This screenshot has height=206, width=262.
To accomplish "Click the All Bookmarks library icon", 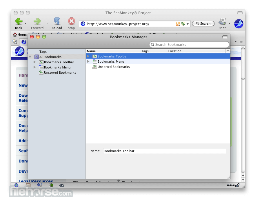I will (x=37, y=57).
